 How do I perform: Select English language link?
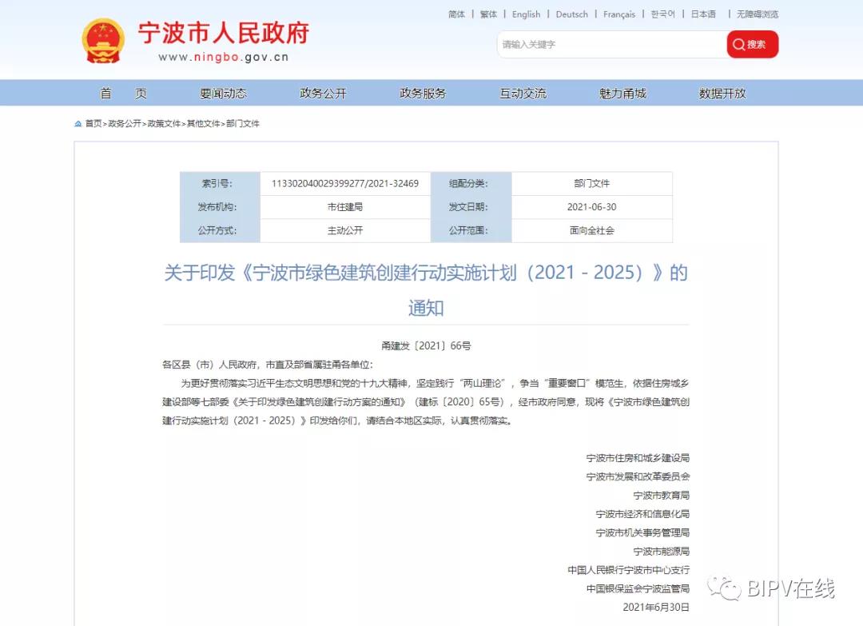tap(526, 14)
